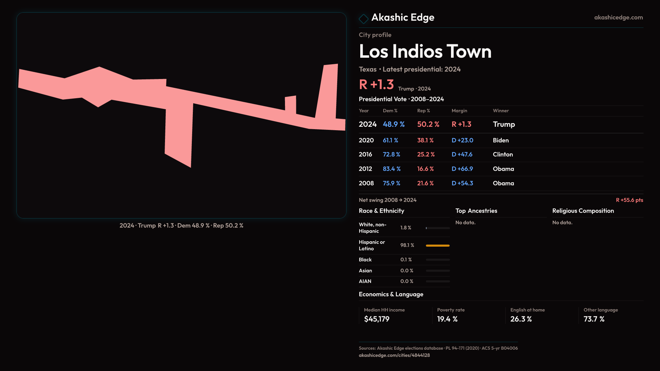Click the Median HH income value
The image size is (660, 371).
point(376,319)
